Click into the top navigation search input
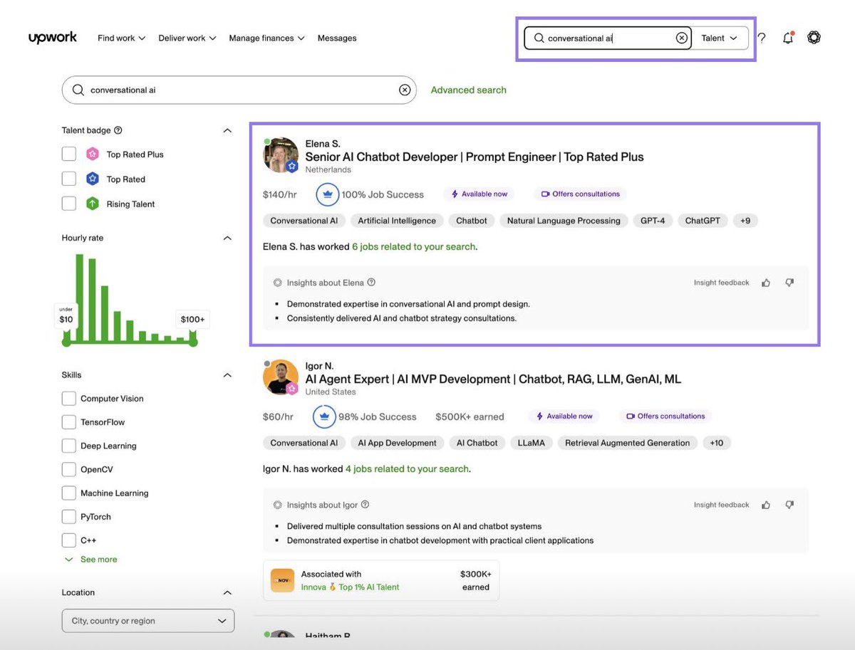Image resolution: width=855 pixels, height=650 pixels. [x=609, y=38]
